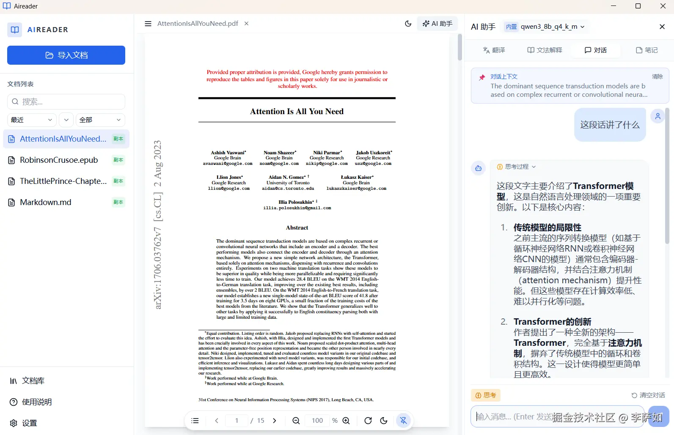The height and width of the screenshot is (435, 674).
Task: Click the file icon beside AttentionIsAllYouNeed
Action: (12, 139)
